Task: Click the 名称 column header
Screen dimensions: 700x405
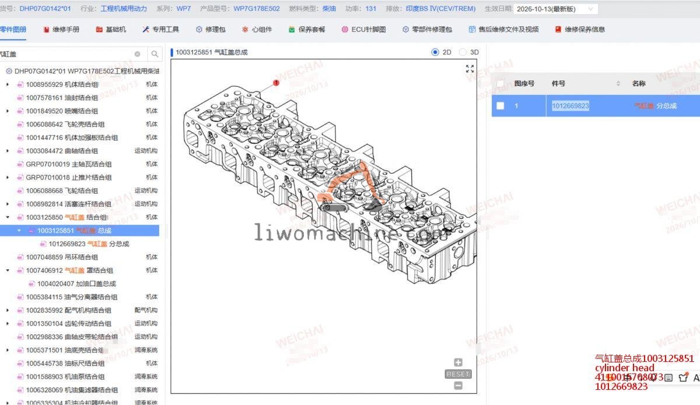Action: (x=639, y=84)
